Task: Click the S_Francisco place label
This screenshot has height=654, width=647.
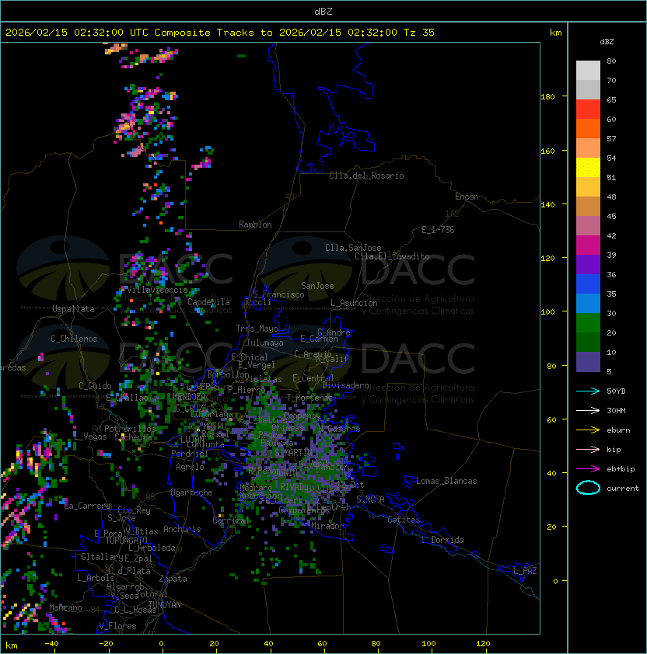Action: pos(278,295)
